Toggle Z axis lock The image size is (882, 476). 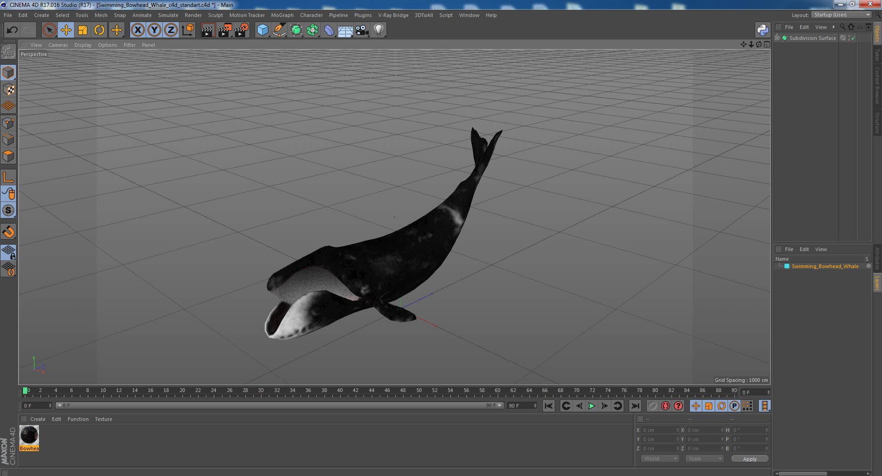pyautogui.click(x=171, y=30)
